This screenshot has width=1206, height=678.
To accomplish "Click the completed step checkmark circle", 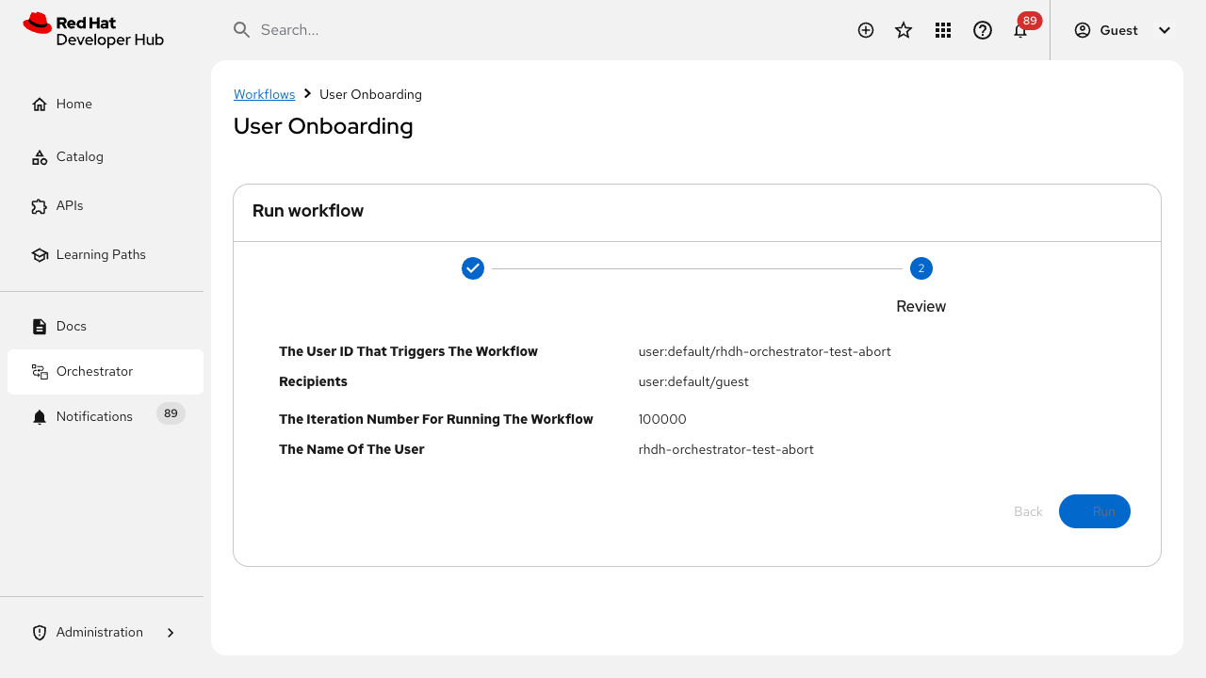I will pyautogui.click(x=473, y=268).
